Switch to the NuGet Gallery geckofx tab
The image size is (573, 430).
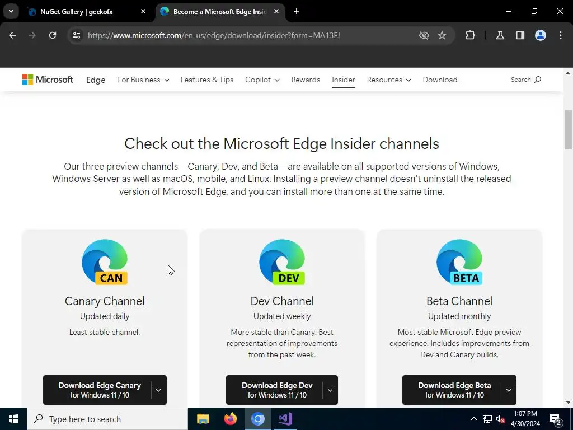coord(87,12)
